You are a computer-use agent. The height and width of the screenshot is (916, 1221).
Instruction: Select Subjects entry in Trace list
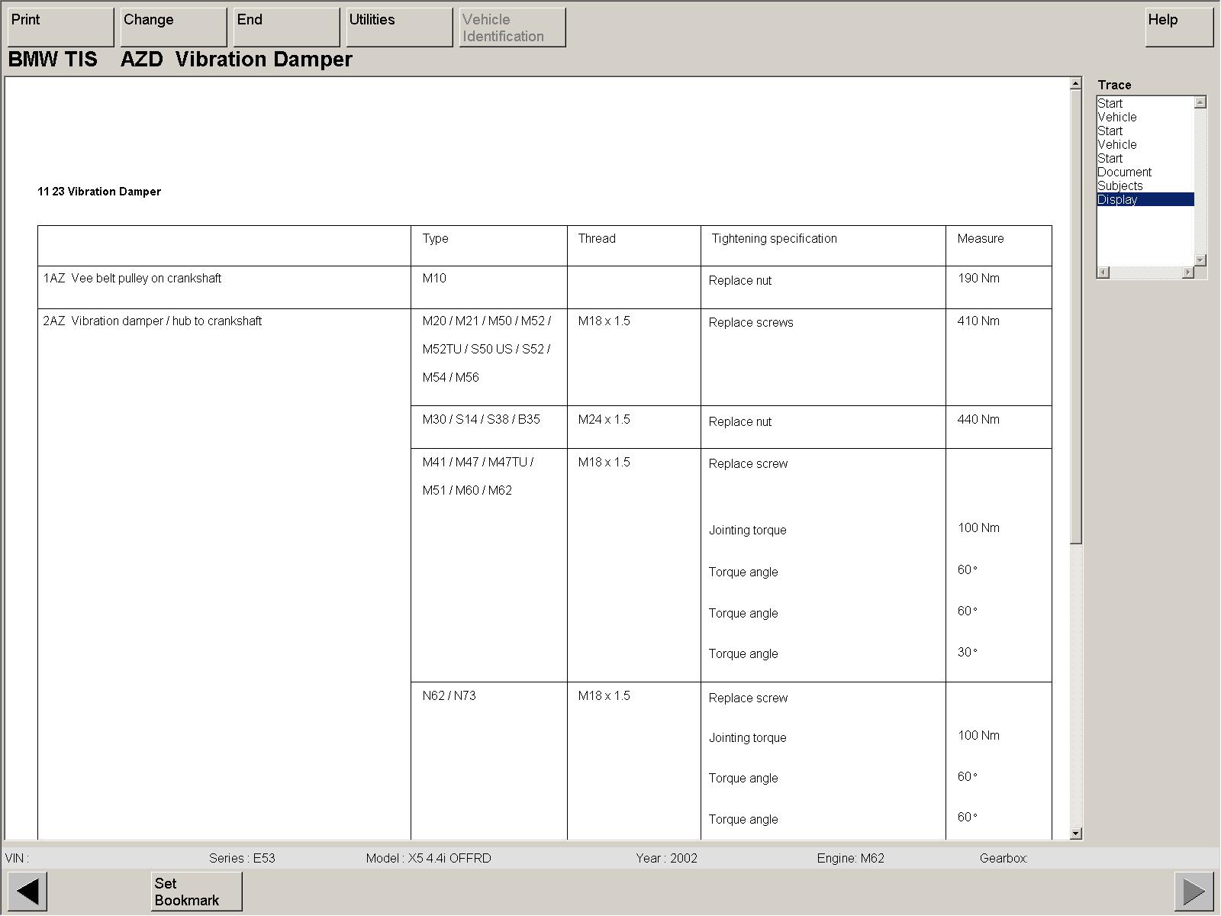tap(1120, 186)
